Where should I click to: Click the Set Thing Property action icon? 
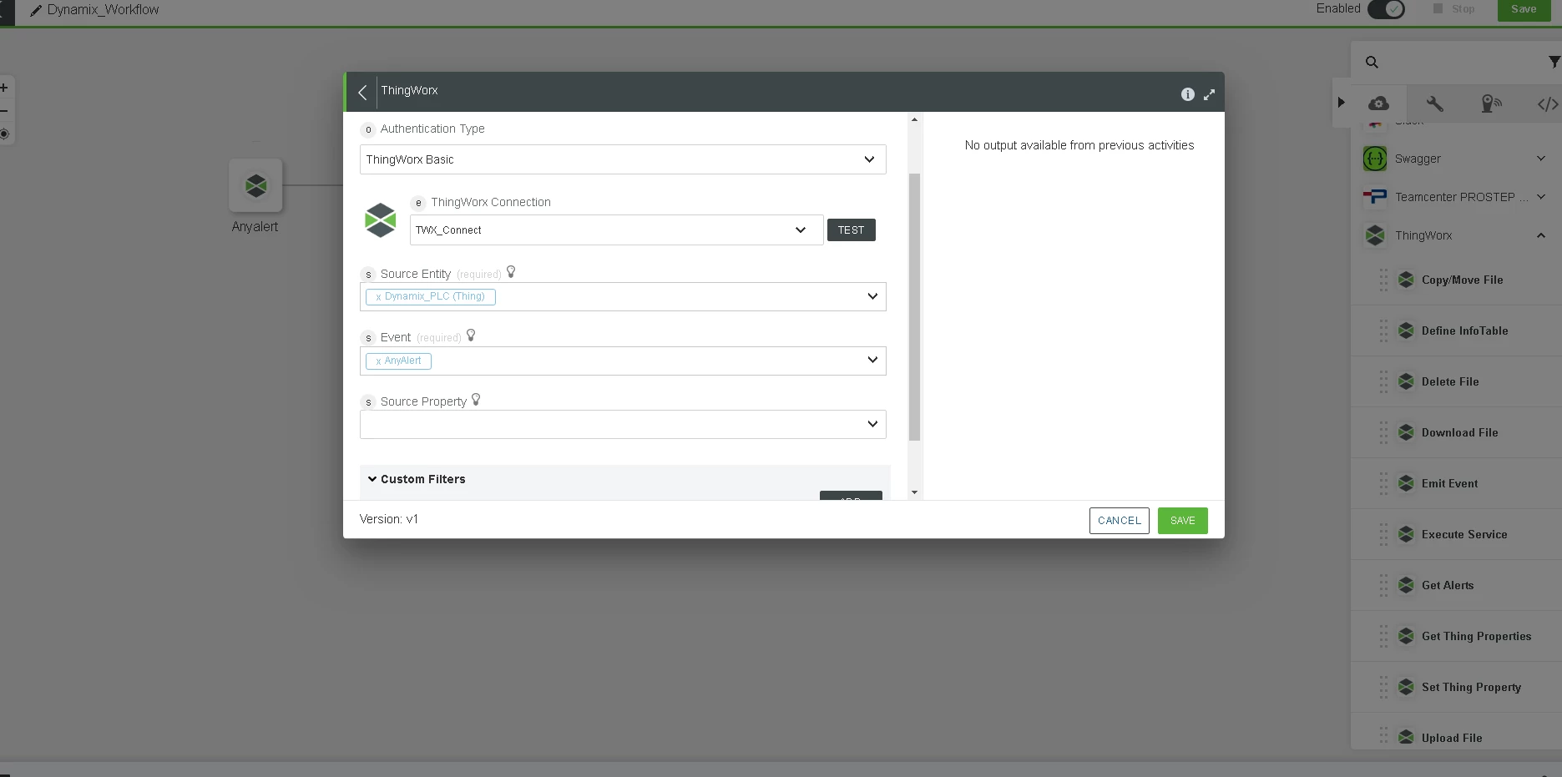(1406, 687)
